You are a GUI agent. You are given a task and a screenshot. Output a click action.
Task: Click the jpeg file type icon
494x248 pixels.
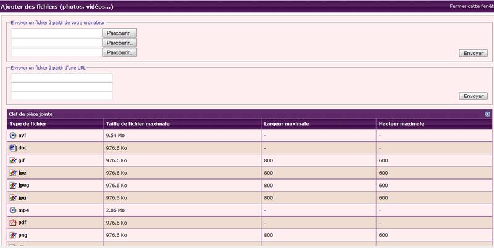[12, 185]
